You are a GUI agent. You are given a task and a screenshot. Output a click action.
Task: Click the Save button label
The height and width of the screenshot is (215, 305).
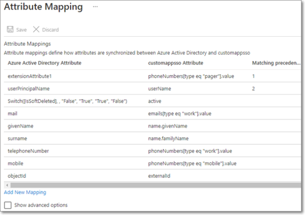[21, 30]
